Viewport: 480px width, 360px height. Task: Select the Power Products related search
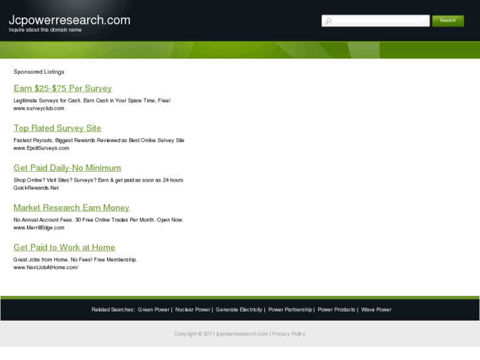point(337,309)
